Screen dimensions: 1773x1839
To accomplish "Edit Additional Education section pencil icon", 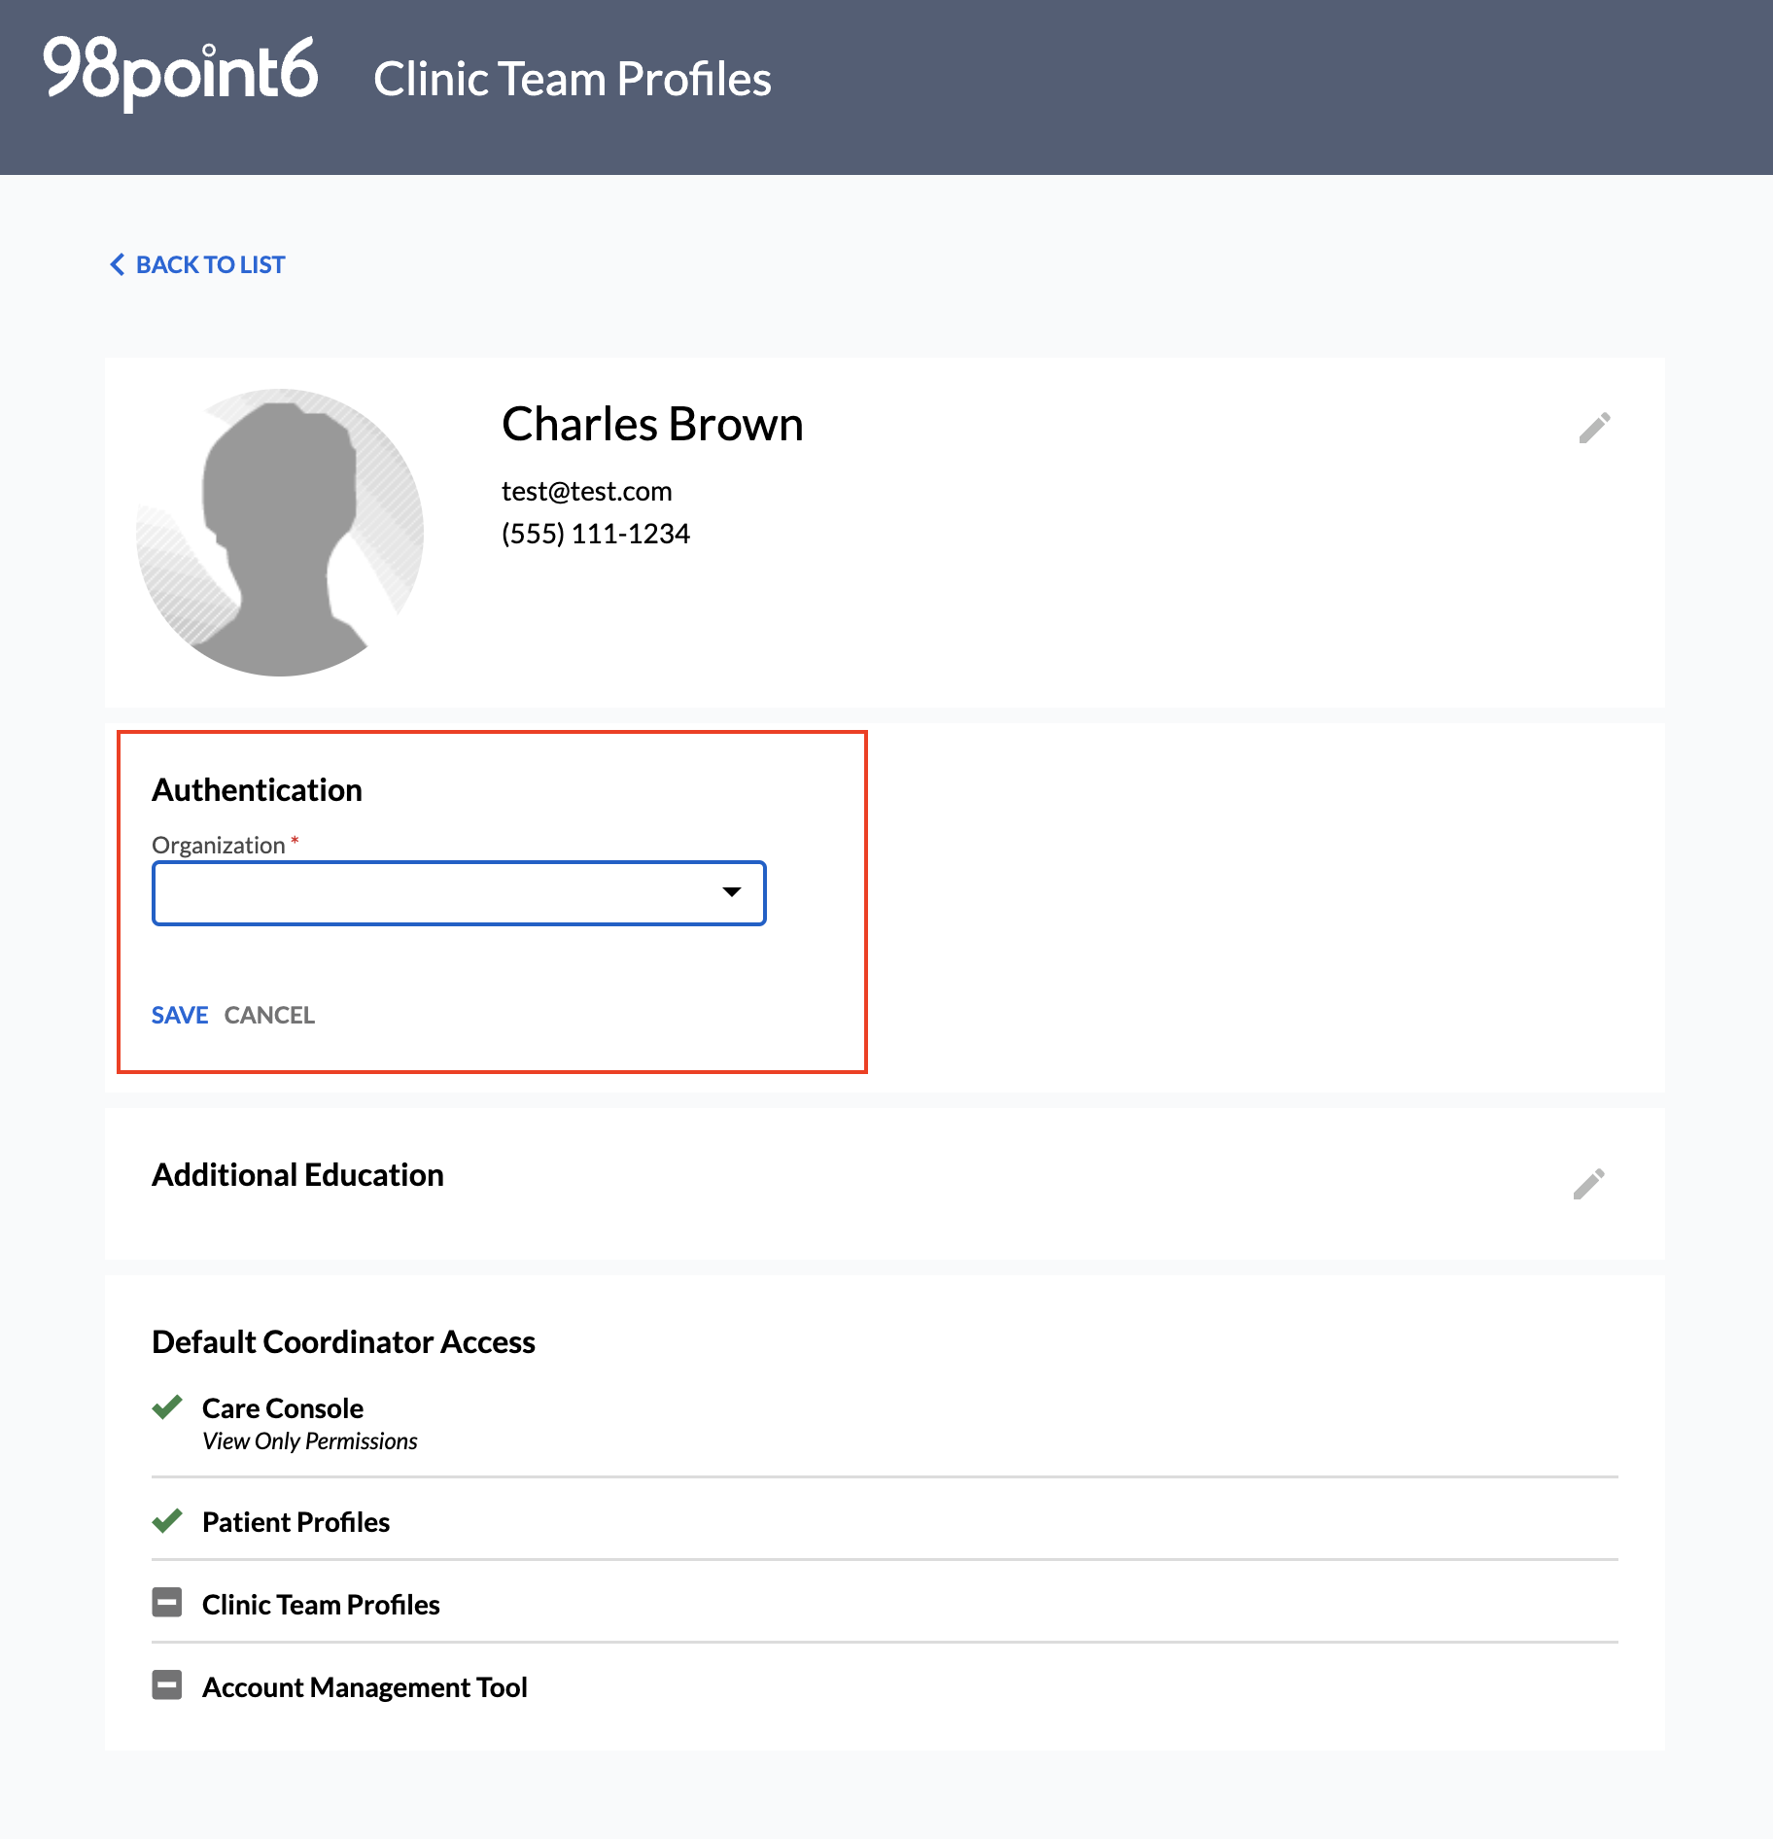I will click(1588, 1184).
